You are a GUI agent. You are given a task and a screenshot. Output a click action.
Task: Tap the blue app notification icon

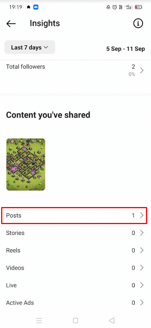[36, 7]
